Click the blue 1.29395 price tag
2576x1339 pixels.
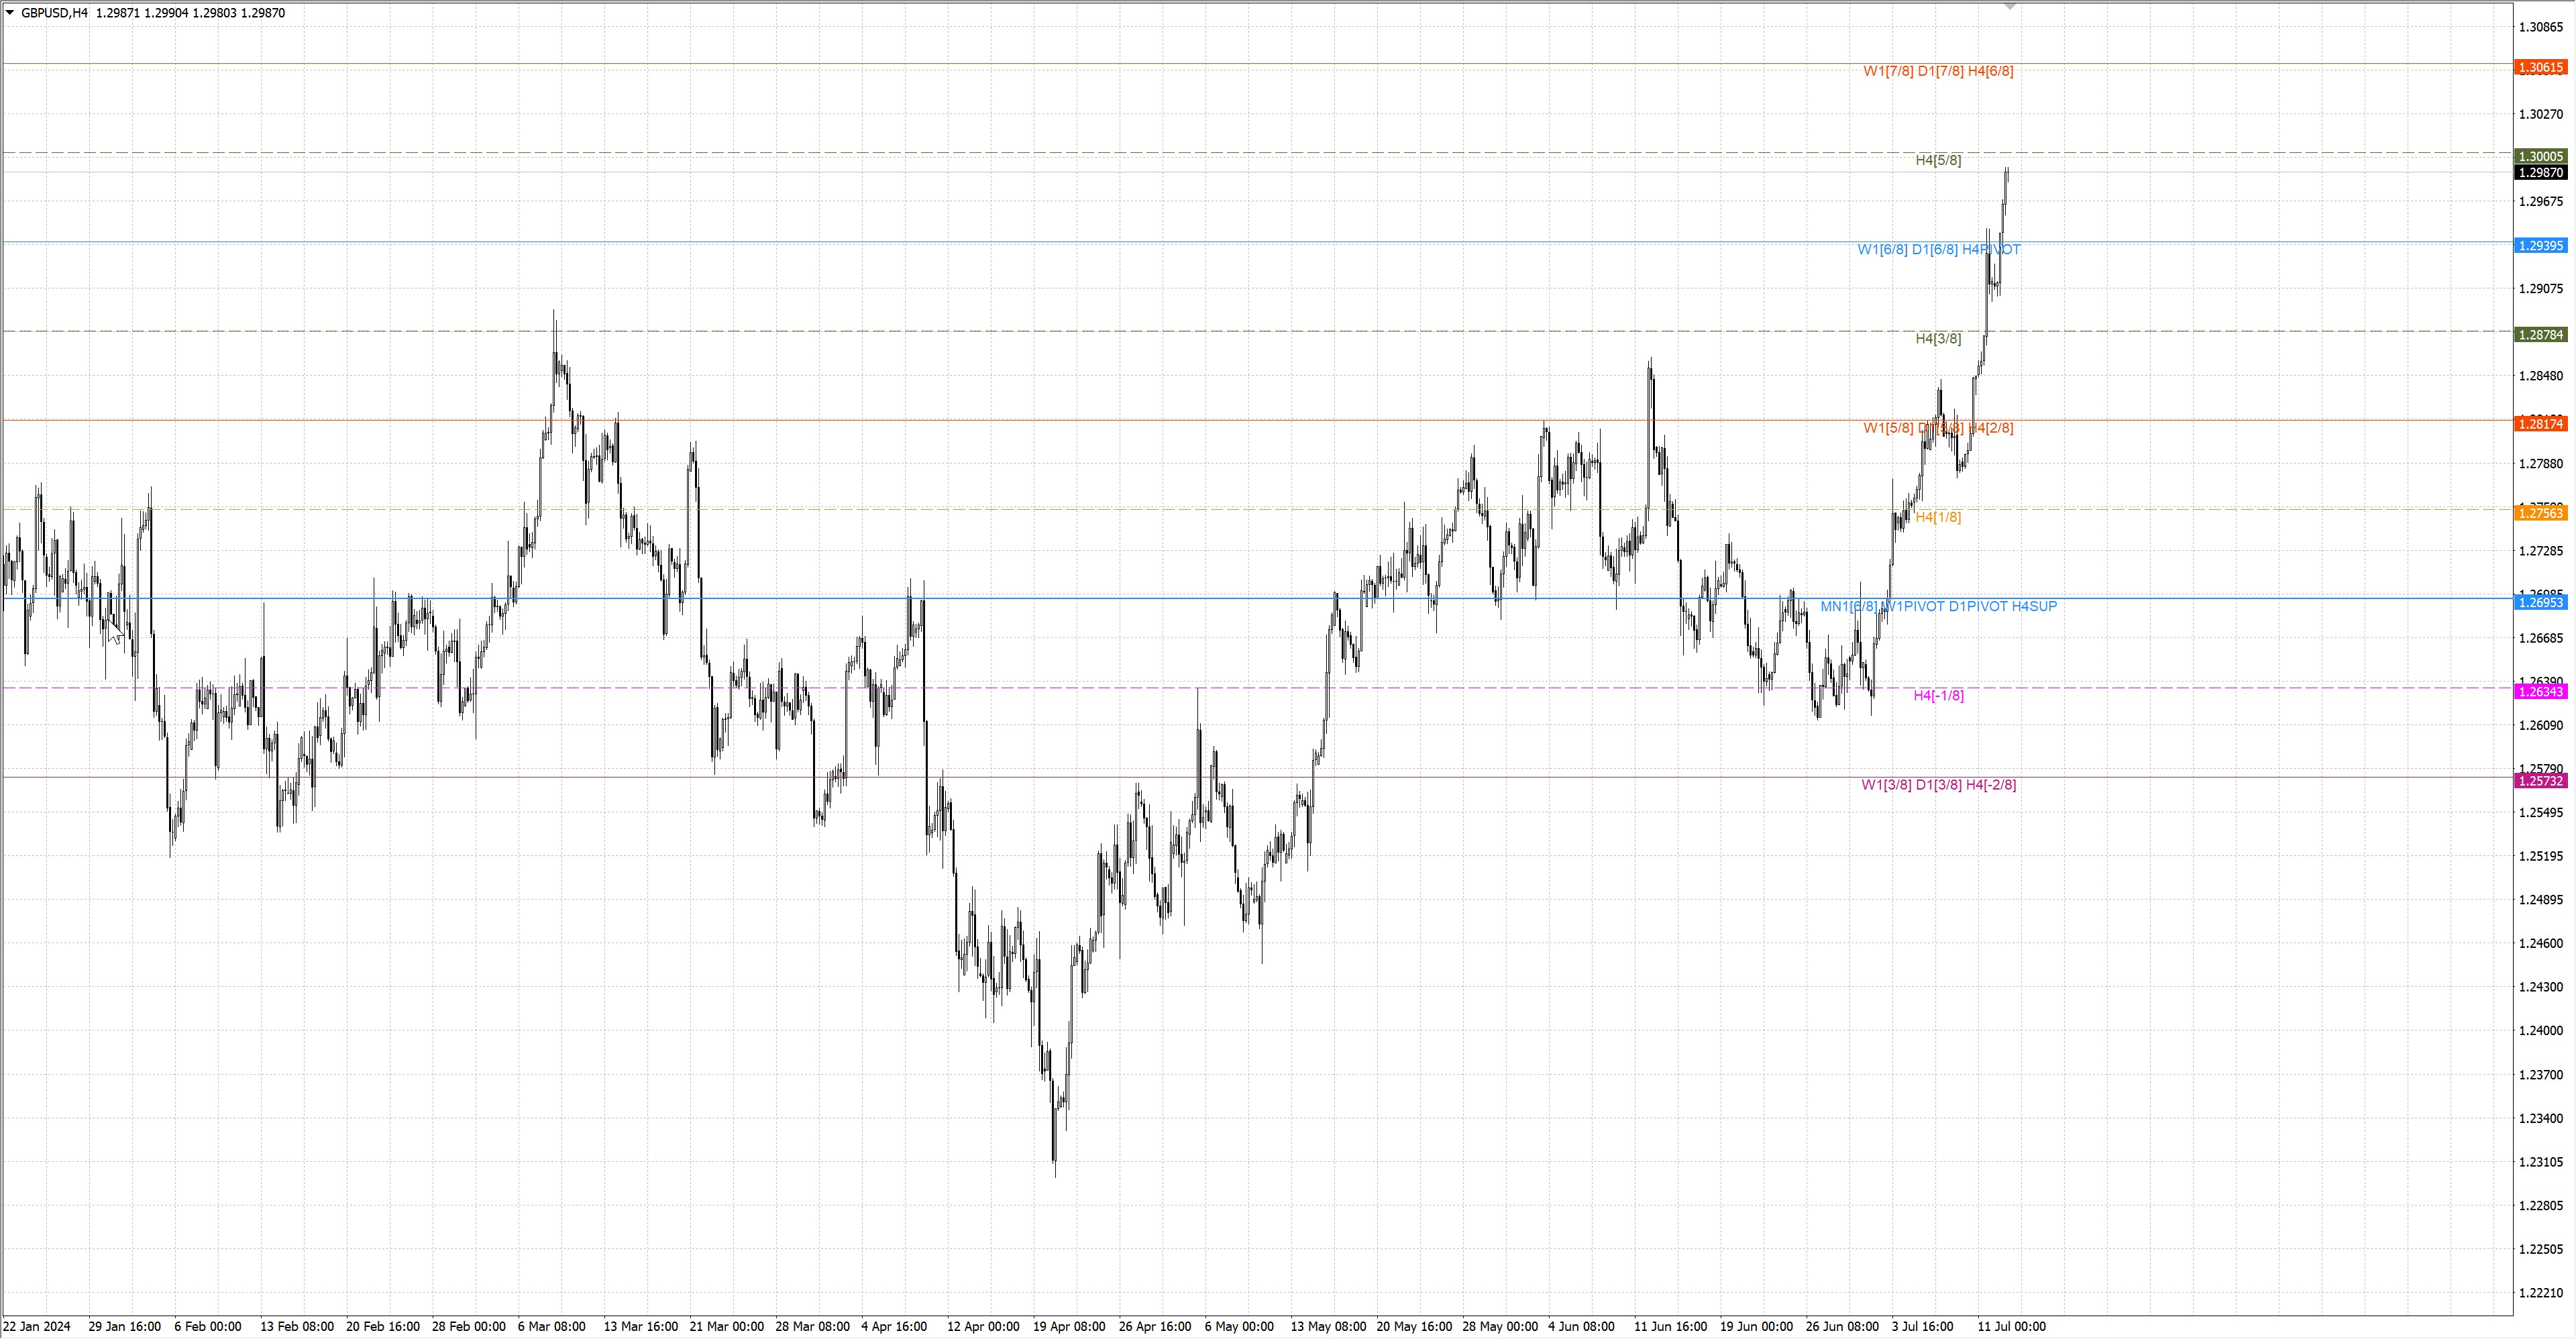[2540, 246]
